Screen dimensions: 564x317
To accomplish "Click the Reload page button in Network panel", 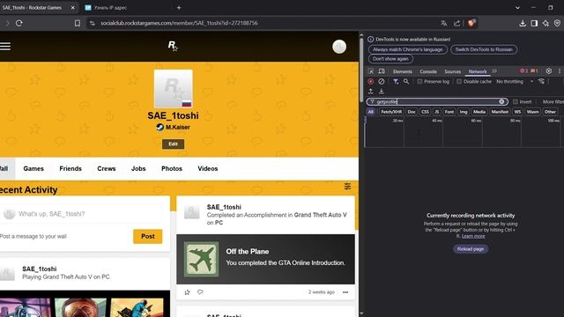I will pyautogui.click(x=471, y=249).
